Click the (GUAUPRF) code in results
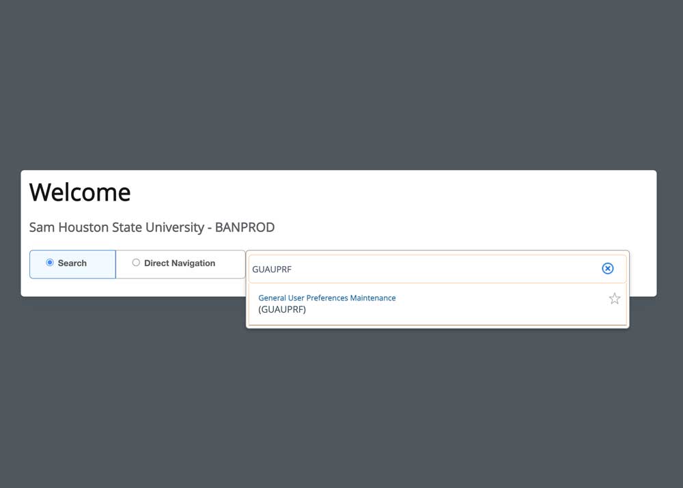Image resolution: width=683 pixels, height=488 pixels. [282, 310]
